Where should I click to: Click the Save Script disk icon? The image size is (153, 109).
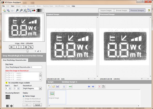pos(57,86)
